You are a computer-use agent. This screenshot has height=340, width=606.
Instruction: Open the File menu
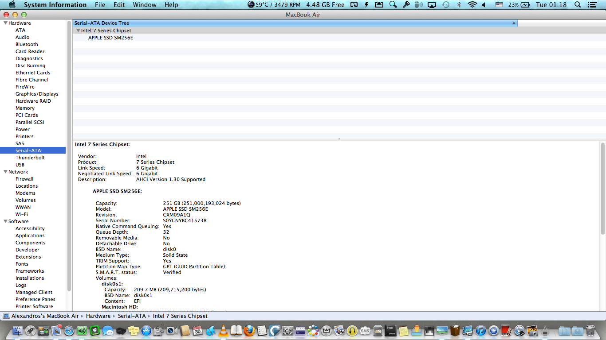100,5
